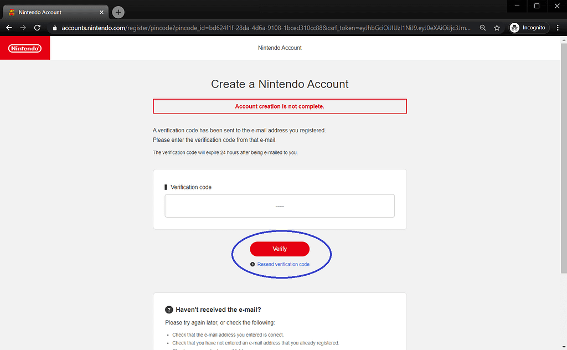Close the browser window

[x=557, y=6]
